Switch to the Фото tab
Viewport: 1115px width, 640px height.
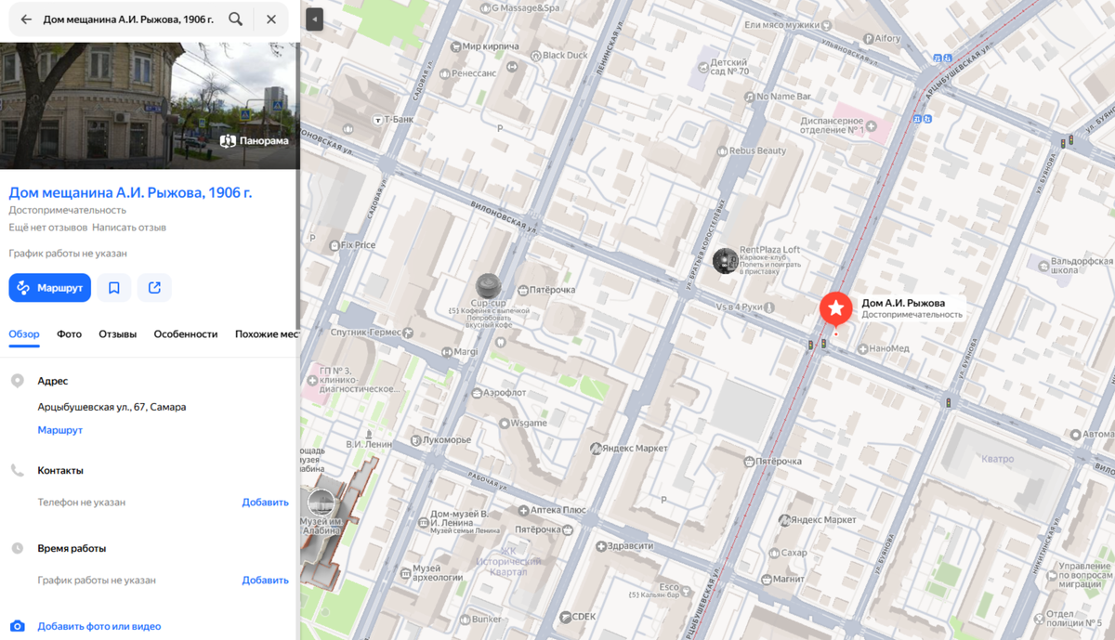tap(69, 334)
